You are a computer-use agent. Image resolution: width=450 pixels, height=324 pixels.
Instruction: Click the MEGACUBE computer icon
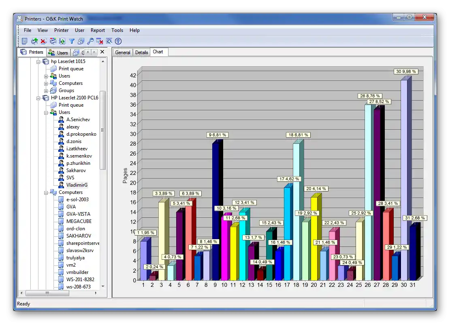[61, 221]
